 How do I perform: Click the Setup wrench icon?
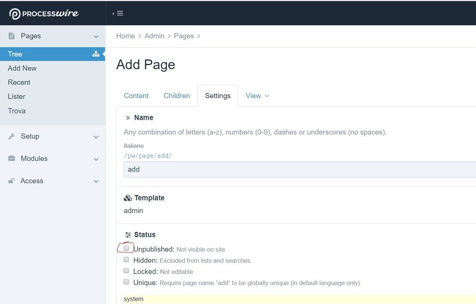coord(12,136)
